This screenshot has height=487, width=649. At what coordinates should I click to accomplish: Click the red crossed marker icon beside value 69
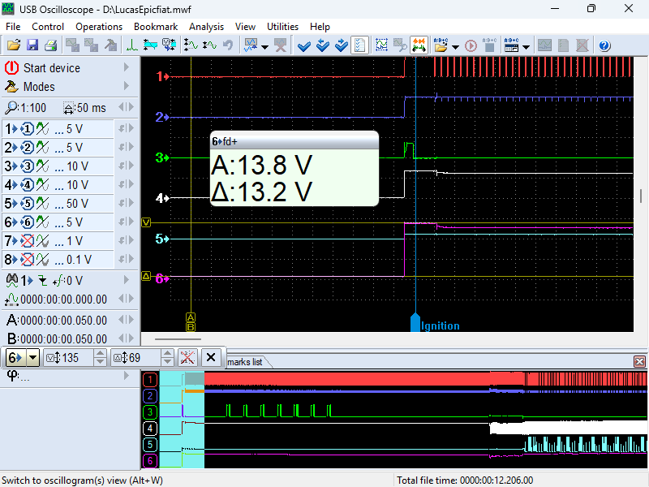pos(187,357)
